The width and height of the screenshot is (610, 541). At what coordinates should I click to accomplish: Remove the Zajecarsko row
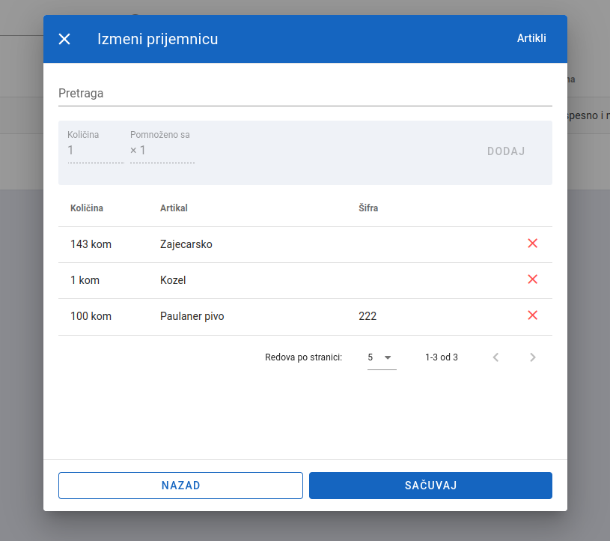click(532, 244)
